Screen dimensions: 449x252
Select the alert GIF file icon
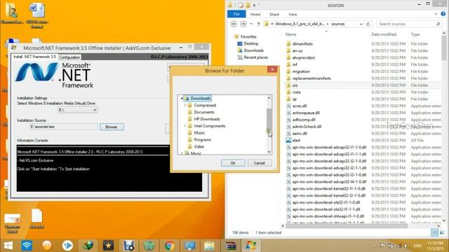click(288, 140)
